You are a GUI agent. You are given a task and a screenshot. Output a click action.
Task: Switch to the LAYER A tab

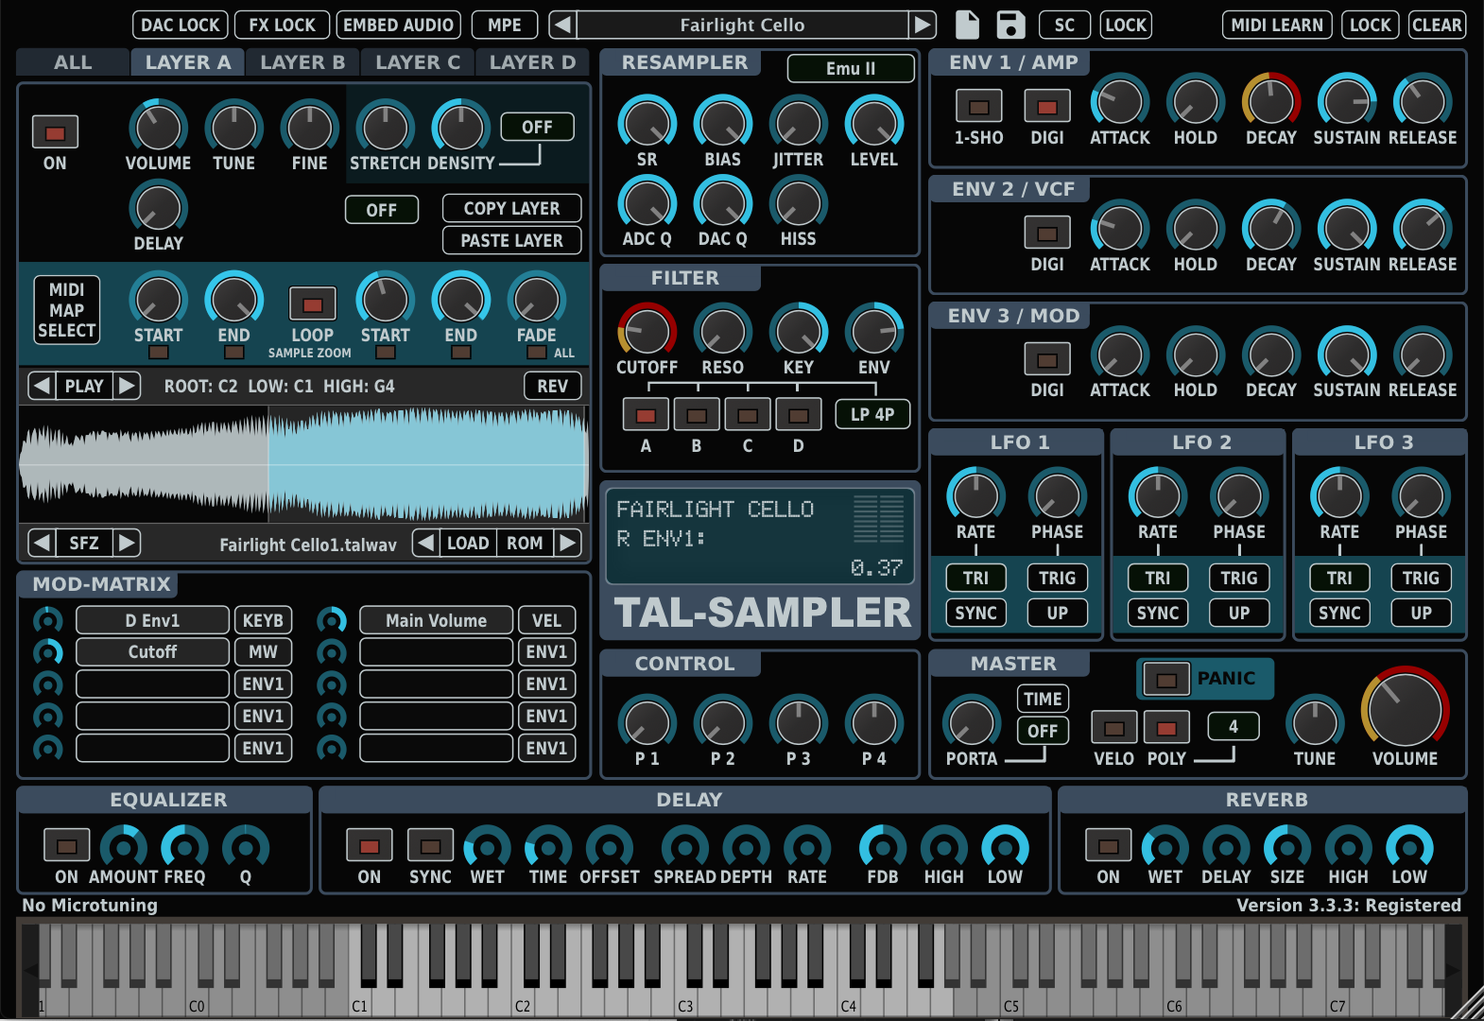pyautogui.click(x=187, y=62)
